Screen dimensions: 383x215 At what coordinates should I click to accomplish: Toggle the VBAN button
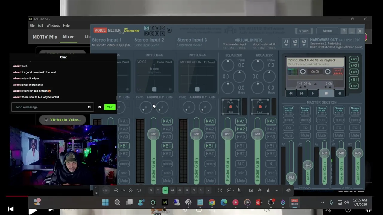tap(304, 31)
